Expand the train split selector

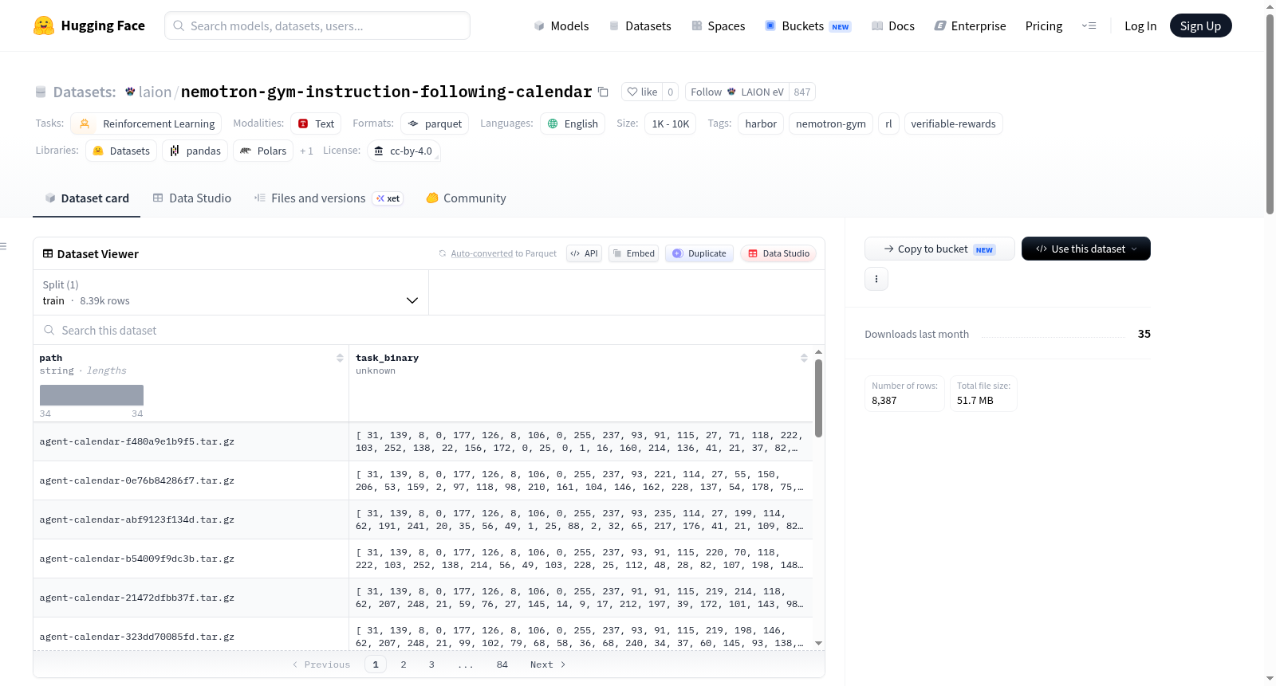[x=230, y=292]
